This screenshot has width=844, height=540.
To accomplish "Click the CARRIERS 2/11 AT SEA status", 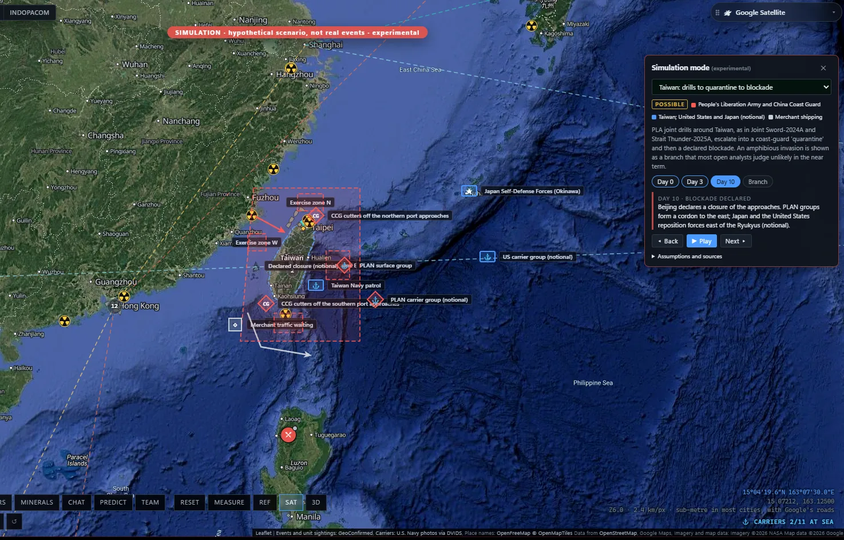I will point(788,522).
